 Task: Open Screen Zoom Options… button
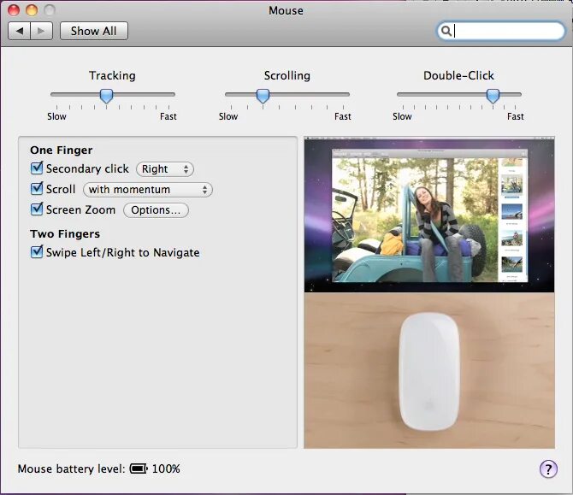pyautogui.click(x=156, y=210)
